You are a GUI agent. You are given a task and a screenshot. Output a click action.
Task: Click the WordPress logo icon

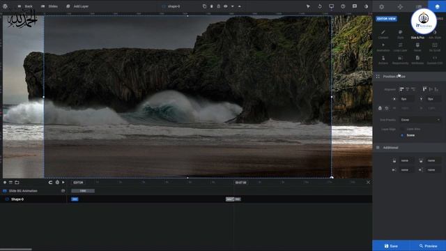5,6
